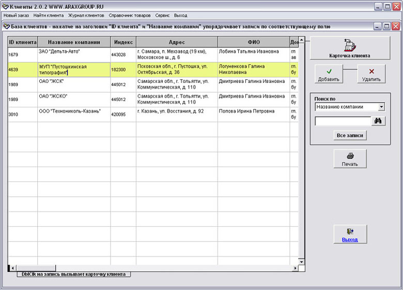403x290 pixels.
Task: Sort by ID клиента column header
Action: 23,42
